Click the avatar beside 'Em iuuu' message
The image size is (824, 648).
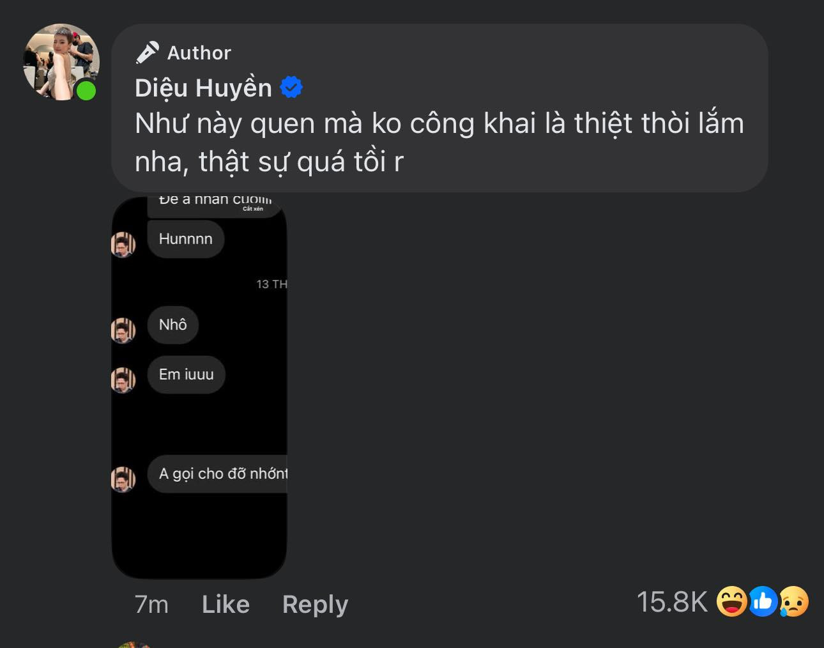pos(123,380)
